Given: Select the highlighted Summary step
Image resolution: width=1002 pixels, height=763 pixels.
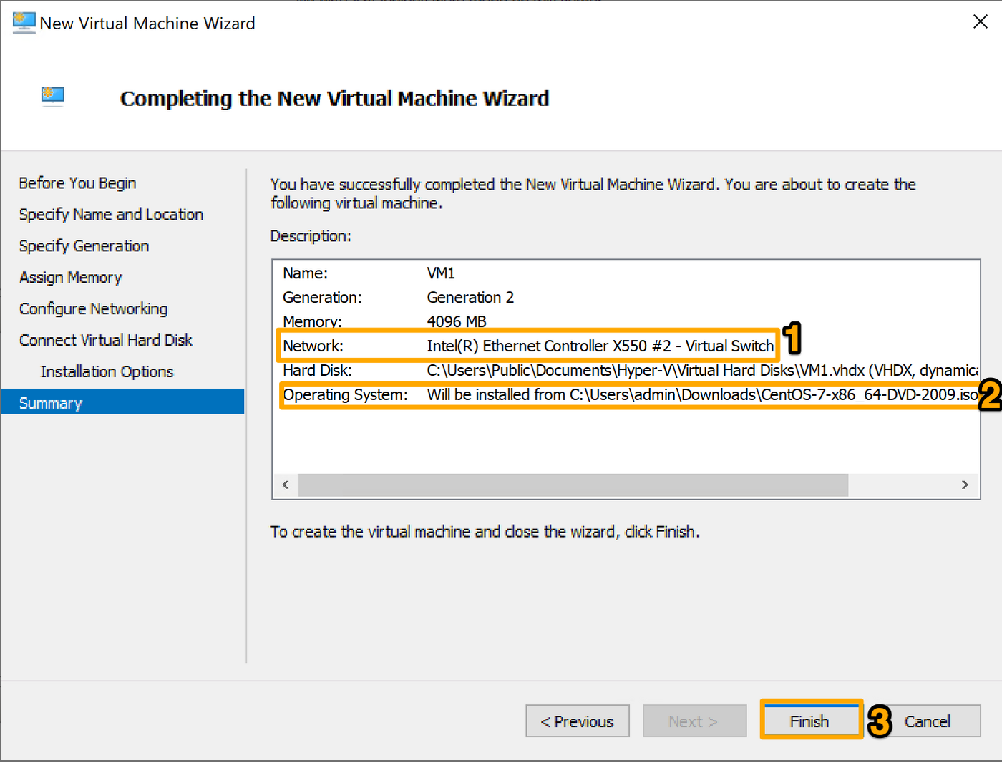Looking at the screenshot, I should click(50, 402).
